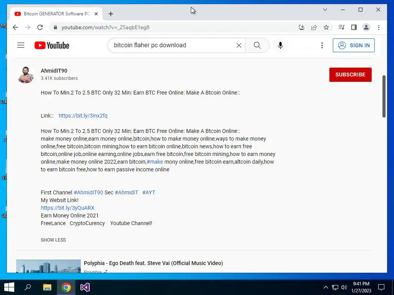Open the #AhmidIT hashtag
The image size is (394, 295).
tap(126, 192)
